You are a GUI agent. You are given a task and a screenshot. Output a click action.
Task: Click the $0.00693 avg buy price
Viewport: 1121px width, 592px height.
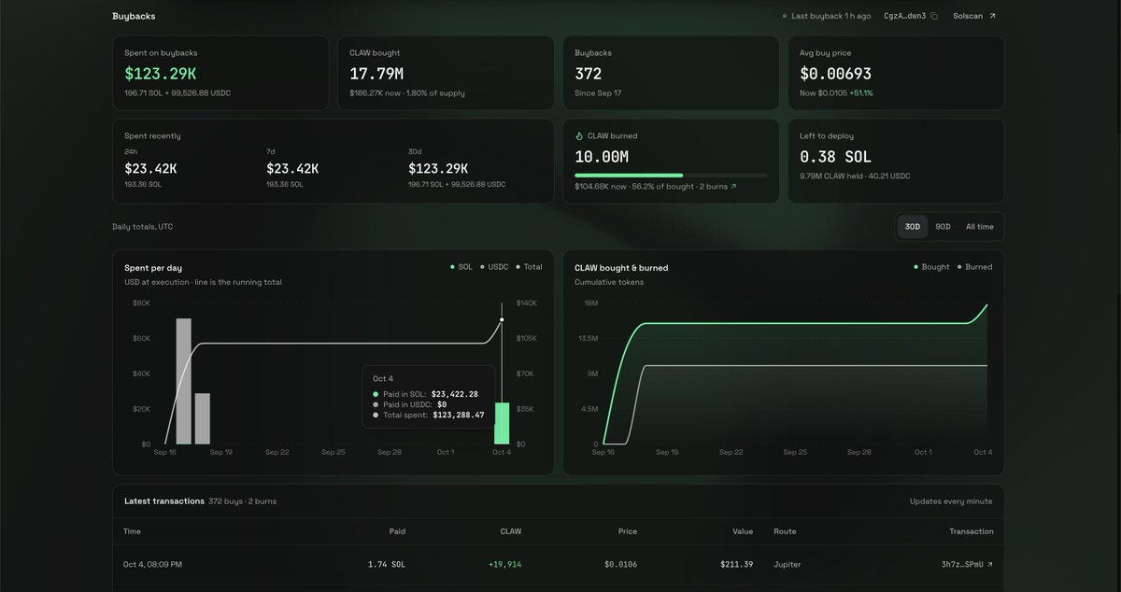click(x=836, y=74)
